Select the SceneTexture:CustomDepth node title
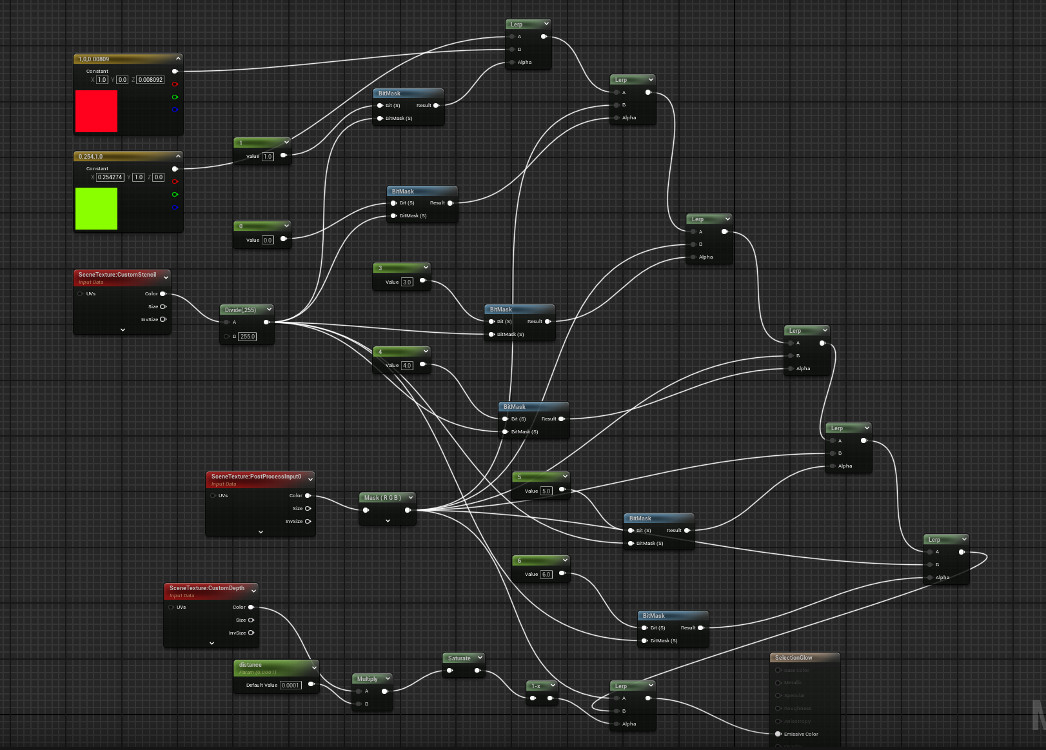Screen dimensions: 1046x750 pyautogui.click(x=206, y=588)
